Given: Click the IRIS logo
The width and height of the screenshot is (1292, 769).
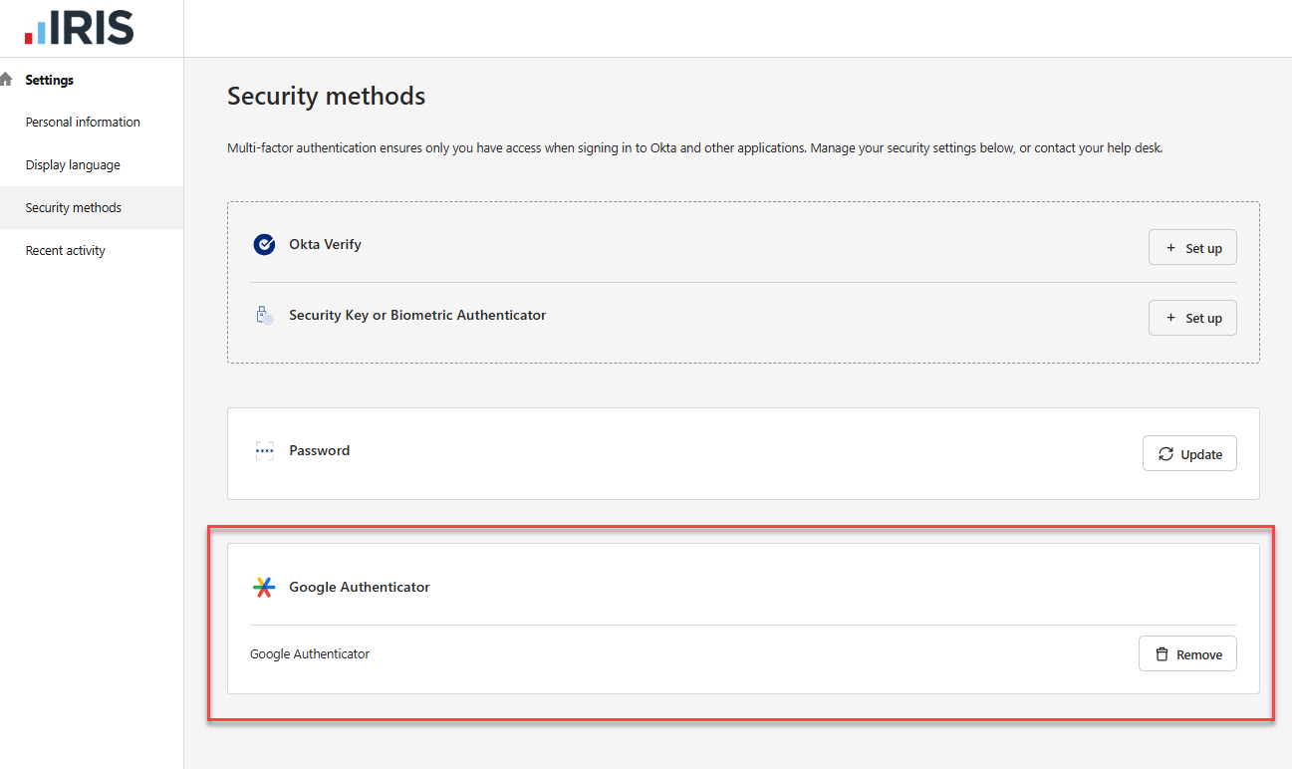Looking at the screenshot, I should click(79, 28).
